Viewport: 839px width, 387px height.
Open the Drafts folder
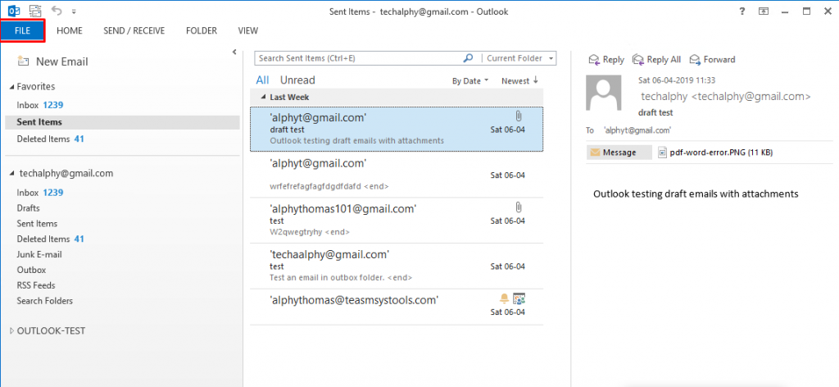coord(29,207)
